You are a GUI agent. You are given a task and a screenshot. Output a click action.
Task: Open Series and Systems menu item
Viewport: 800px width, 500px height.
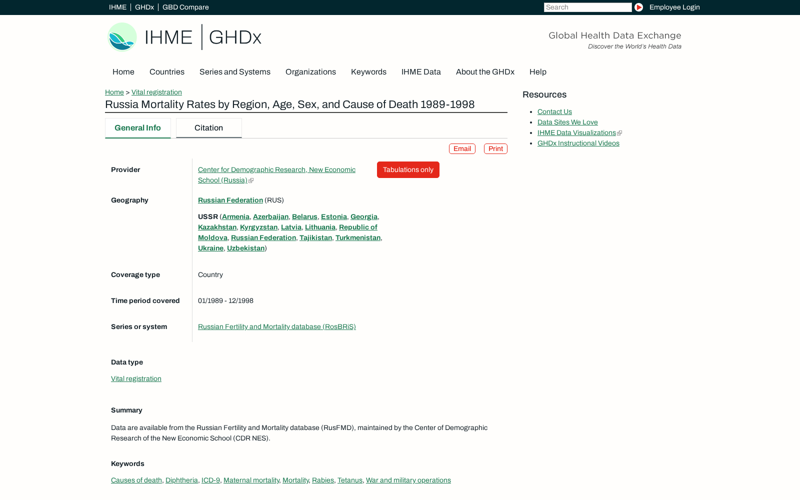pos(235,72)
